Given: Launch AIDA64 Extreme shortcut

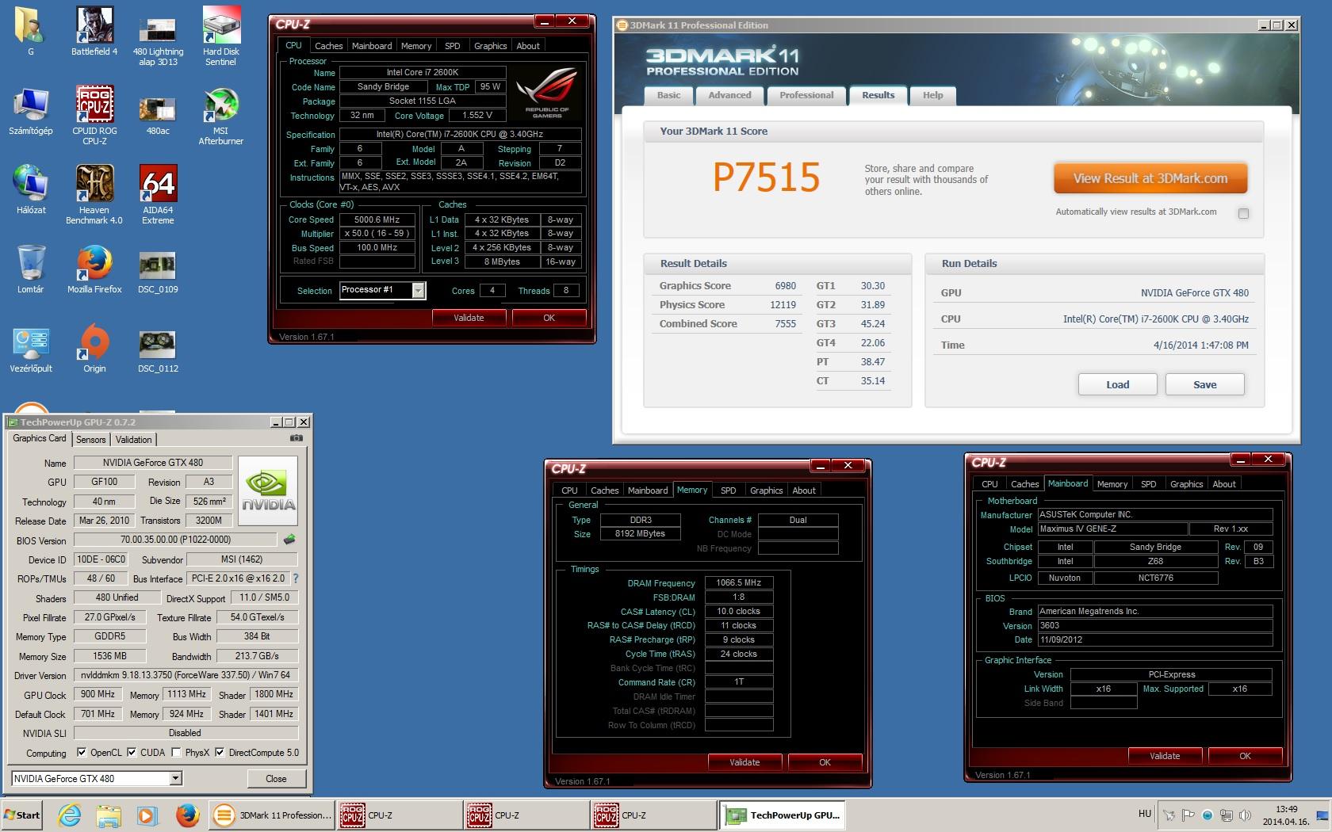Looking at the screenshot, I should (x=157, y=195).
